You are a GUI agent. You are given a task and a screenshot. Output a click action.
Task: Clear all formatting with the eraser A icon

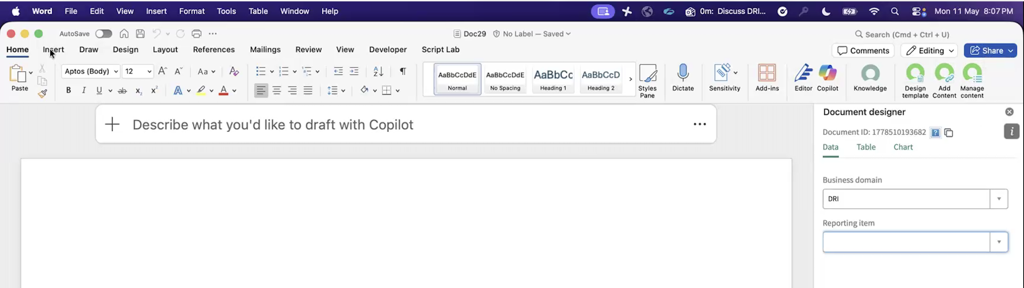coord(234,71)
